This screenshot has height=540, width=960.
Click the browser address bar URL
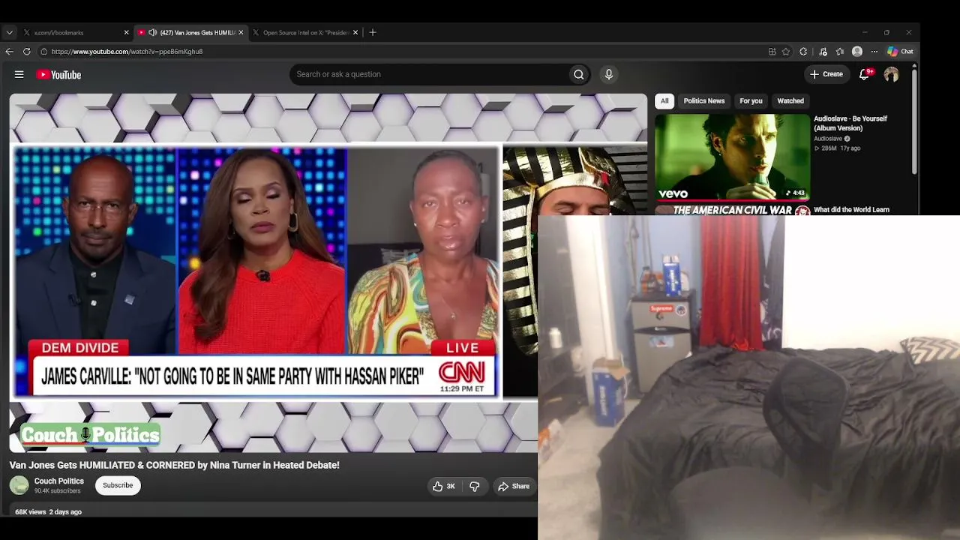pyautogui.click(x=127, y=52)
